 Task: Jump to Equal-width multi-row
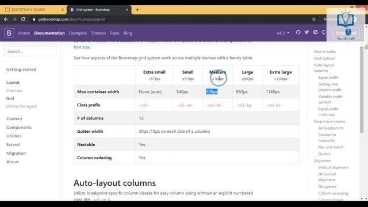[328, 112]
